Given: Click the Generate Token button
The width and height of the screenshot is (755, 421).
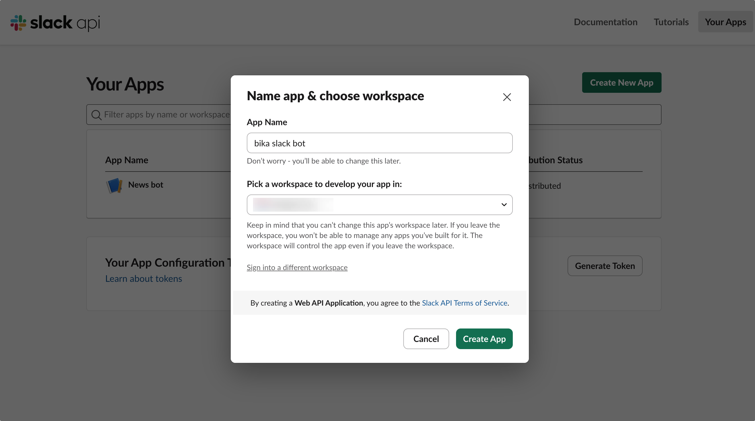Looking at the screenshot, I should coord(605,266).
